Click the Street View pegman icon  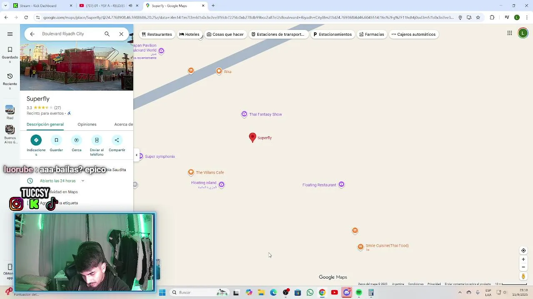[x=523, y=276]
